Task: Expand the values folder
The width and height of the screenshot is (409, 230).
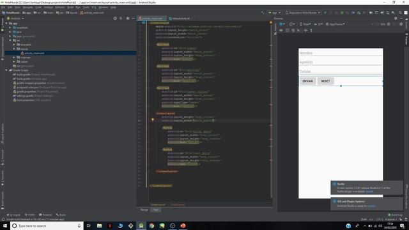Action: pos(14,62)
